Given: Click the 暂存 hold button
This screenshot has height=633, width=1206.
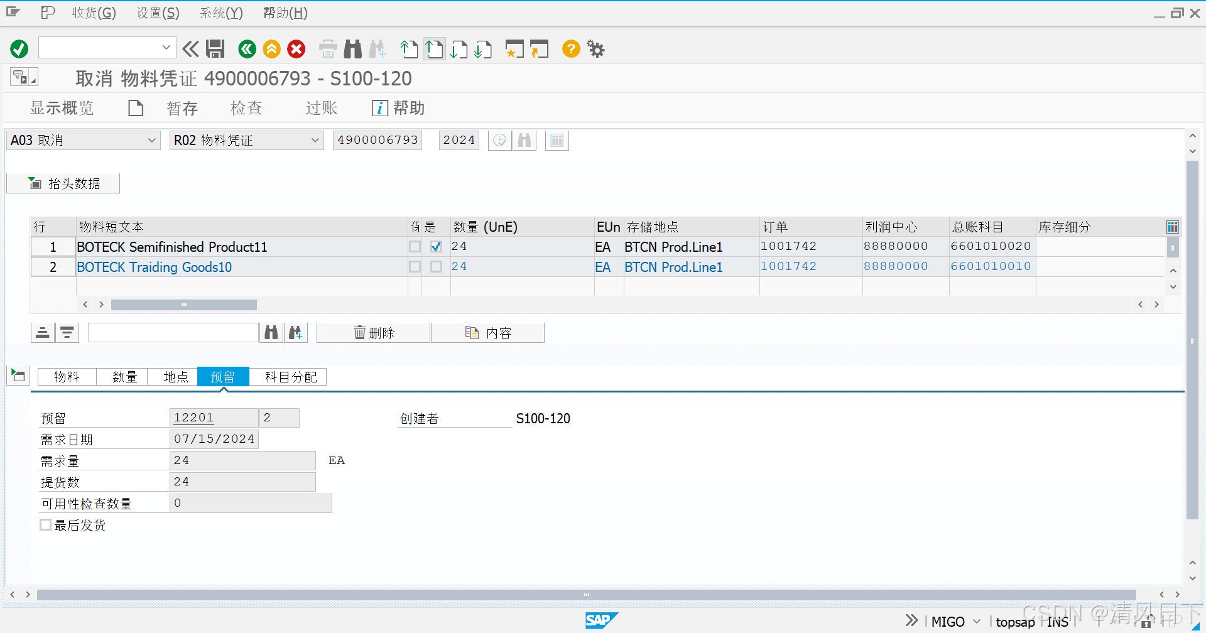Looking at the screenshot, I should click(182, 108).
